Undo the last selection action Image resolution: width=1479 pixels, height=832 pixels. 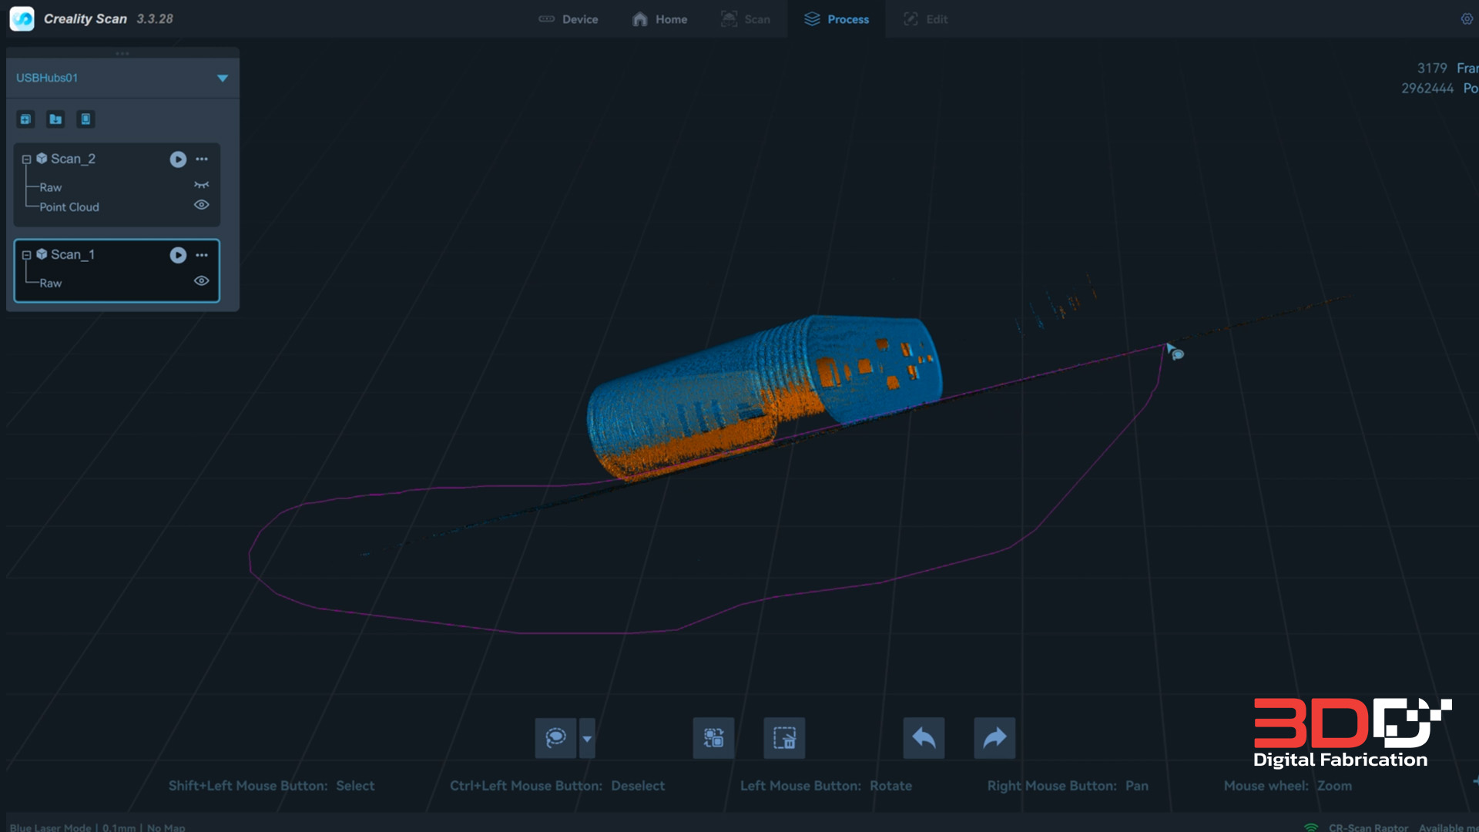click(924, 737)
